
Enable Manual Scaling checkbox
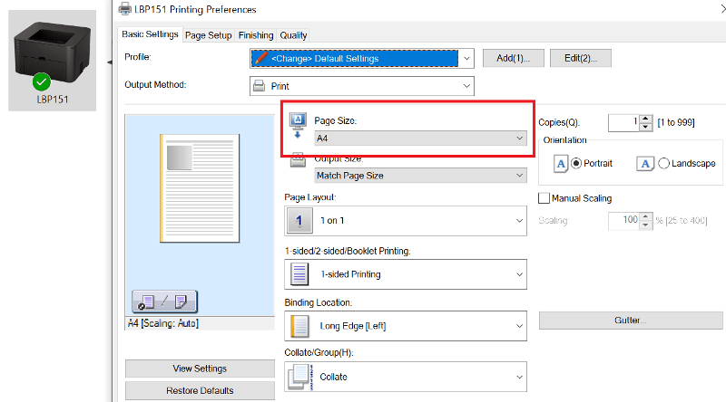coord(544,198)
